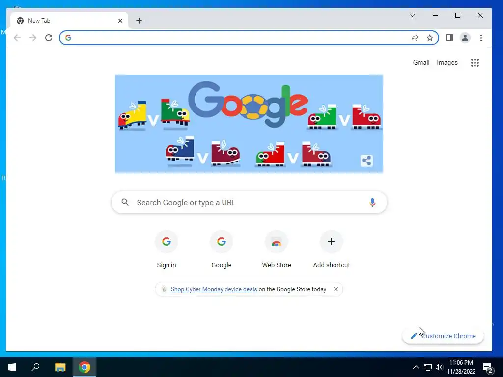Open the Sign in shortcut
This screenshot has height=377, width=503.
[166, 249]
